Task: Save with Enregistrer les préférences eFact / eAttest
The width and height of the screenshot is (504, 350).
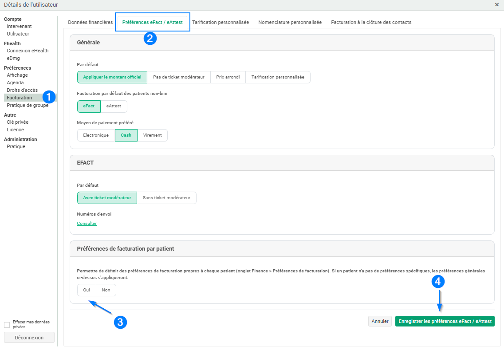Action: [x=445, y=321]
